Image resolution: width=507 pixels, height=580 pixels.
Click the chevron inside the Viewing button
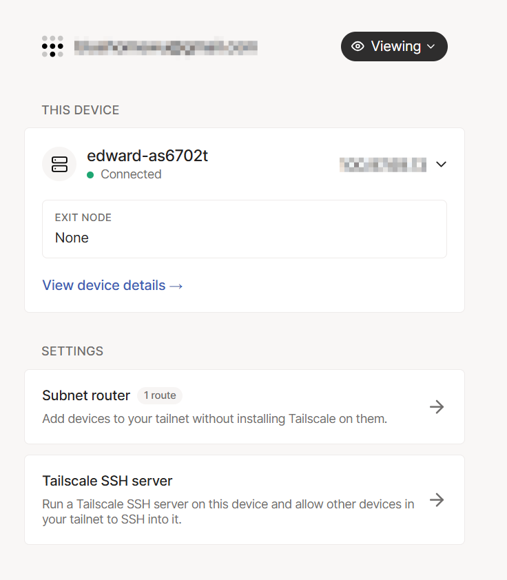click(x=431, y=46)
